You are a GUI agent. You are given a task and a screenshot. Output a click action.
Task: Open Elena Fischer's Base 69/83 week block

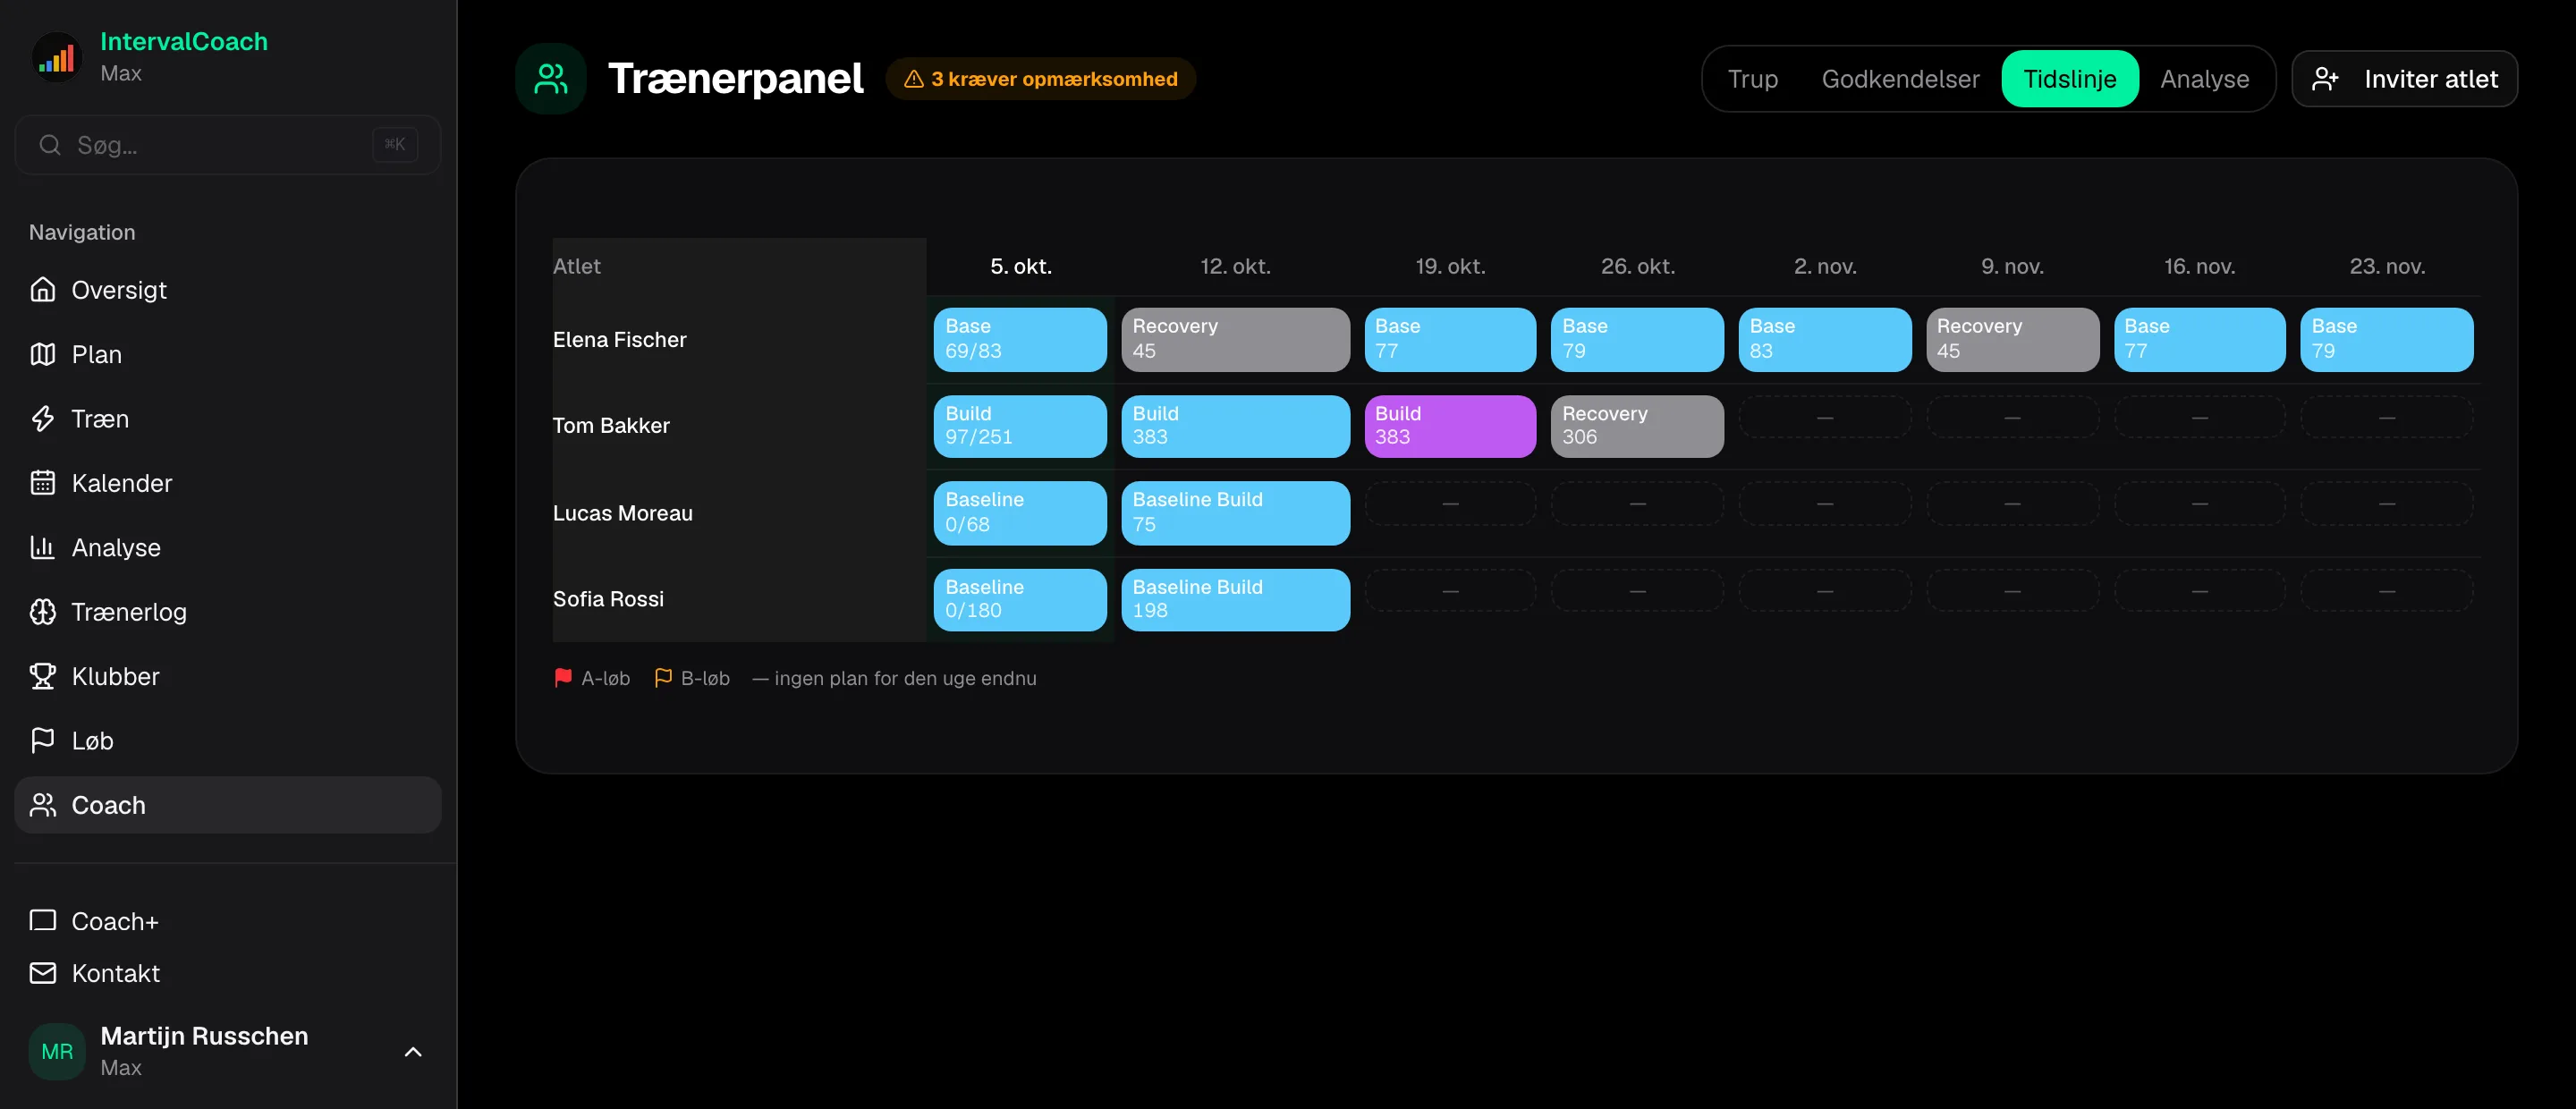(1020, 339)
